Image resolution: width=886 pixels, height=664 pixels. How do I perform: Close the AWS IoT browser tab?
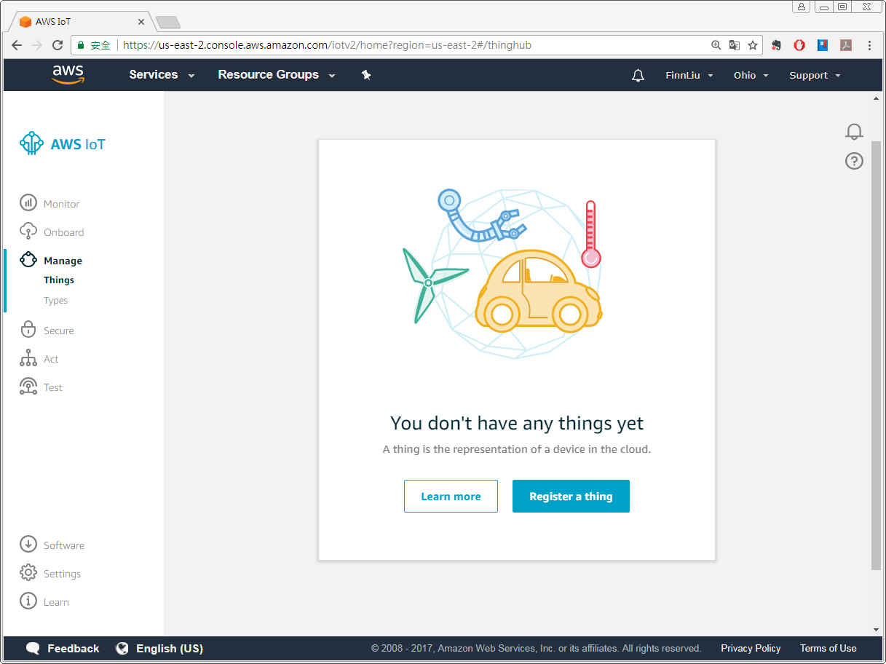coord(141,22)
